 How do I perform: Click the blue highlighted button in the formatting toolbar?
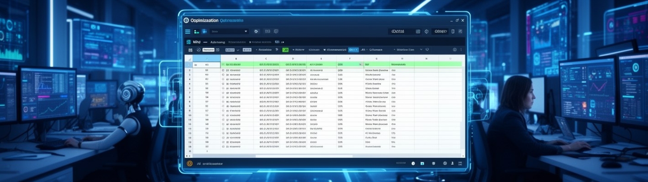[x=353, y=50]
